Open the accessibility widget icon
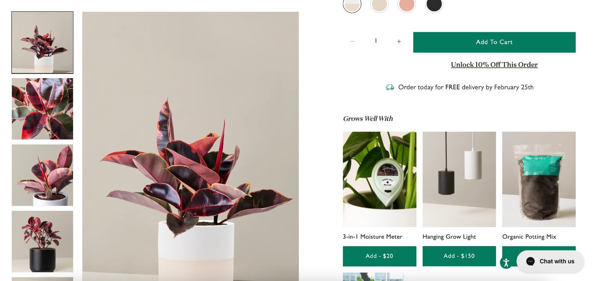The height and width of the screenshot is (281, 593). [506, 263]
